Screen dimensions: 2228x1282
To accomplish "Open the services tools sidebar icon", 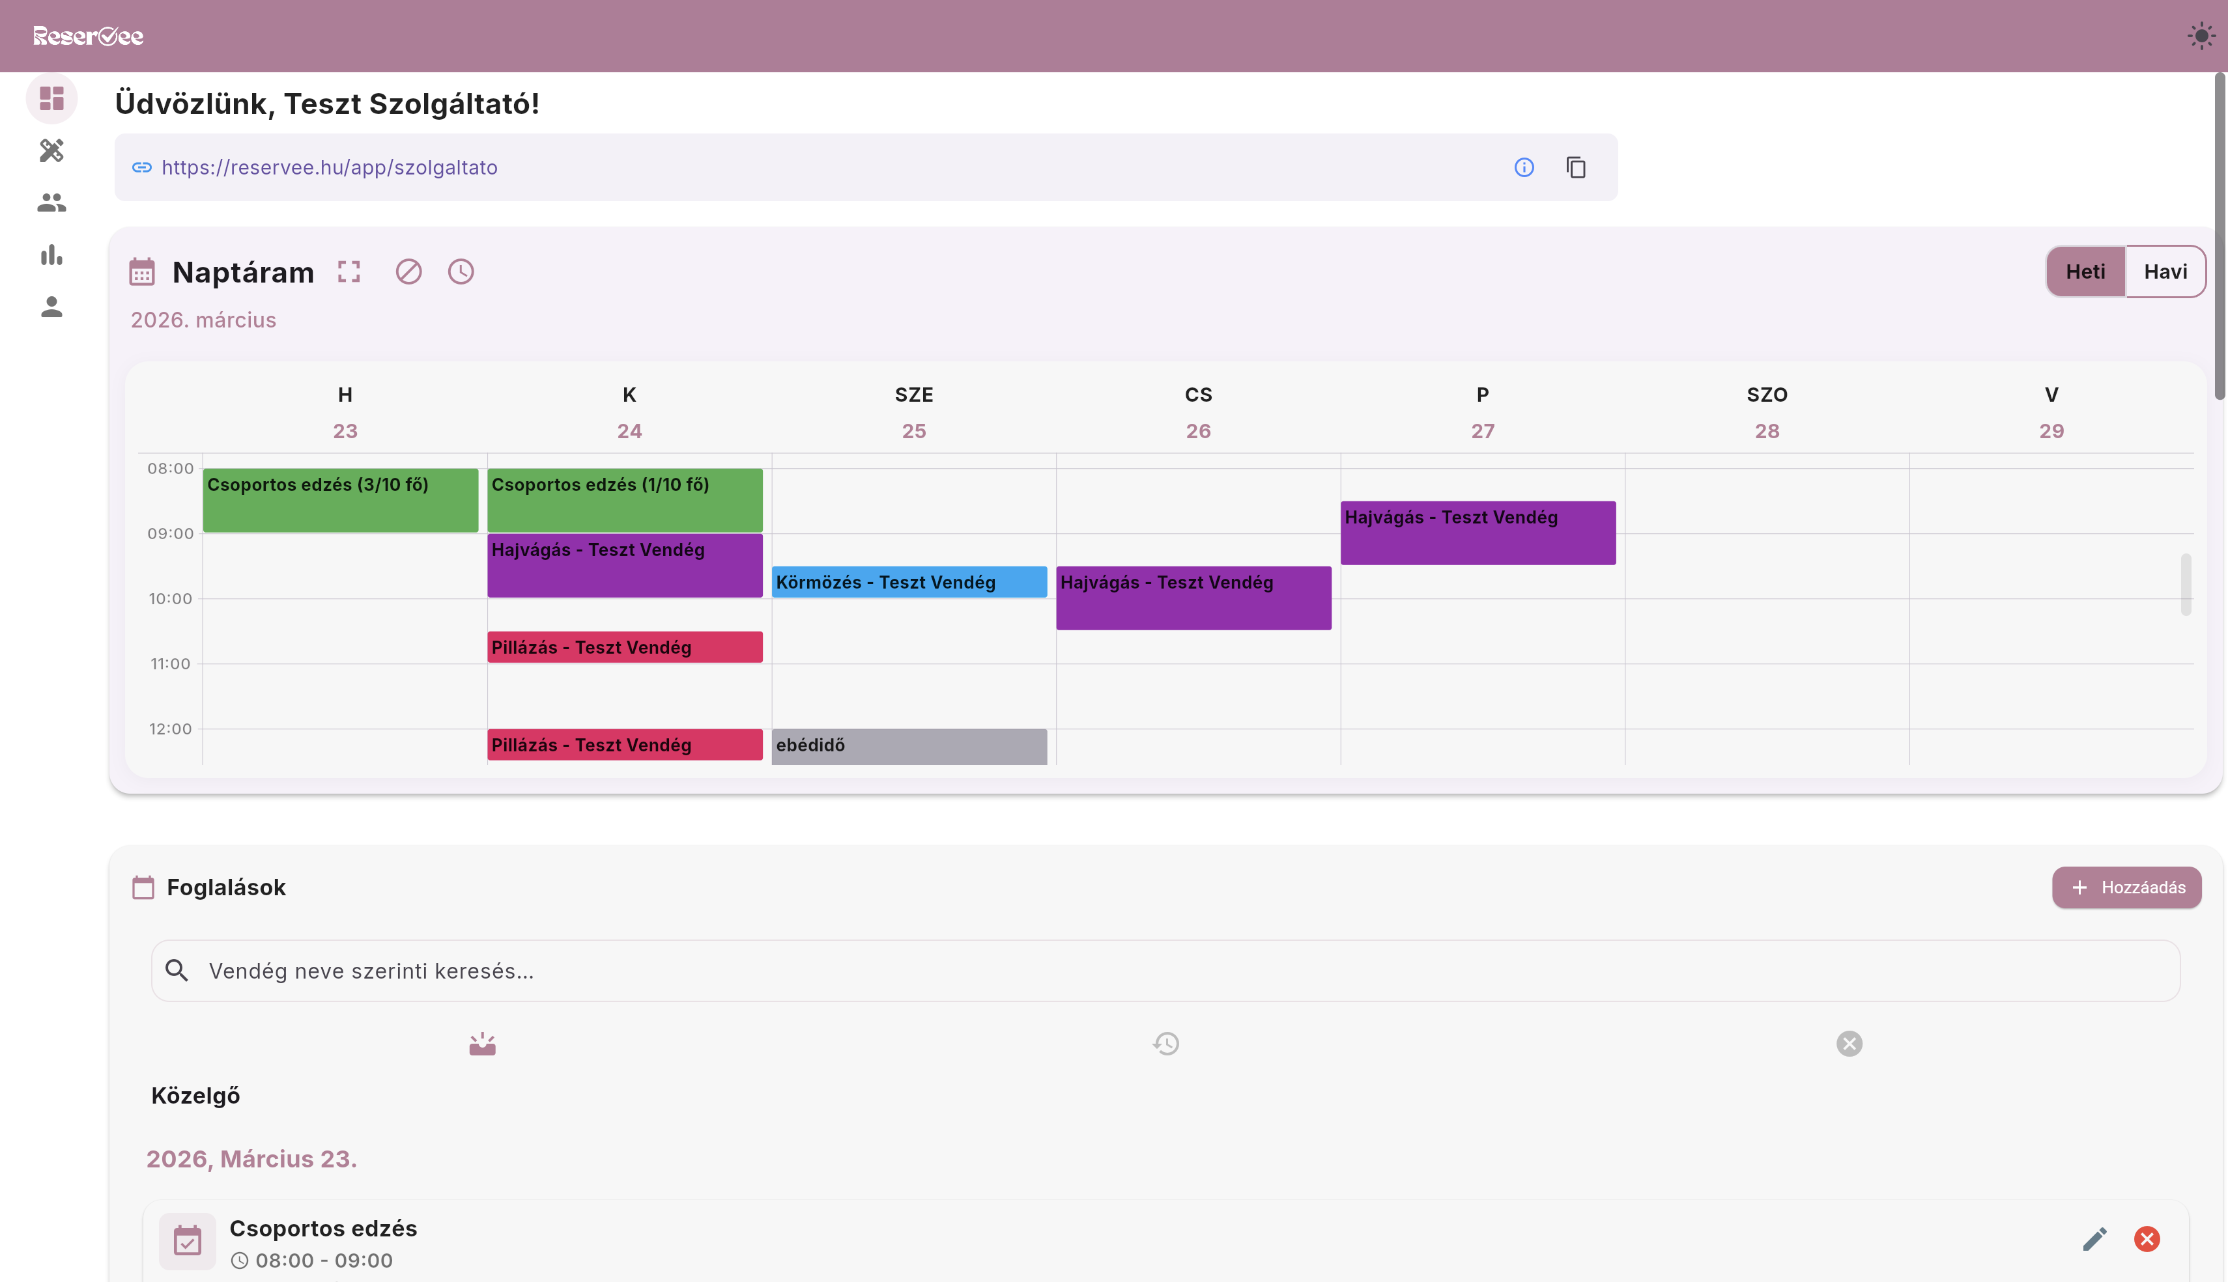I will [x=51, y=150].
